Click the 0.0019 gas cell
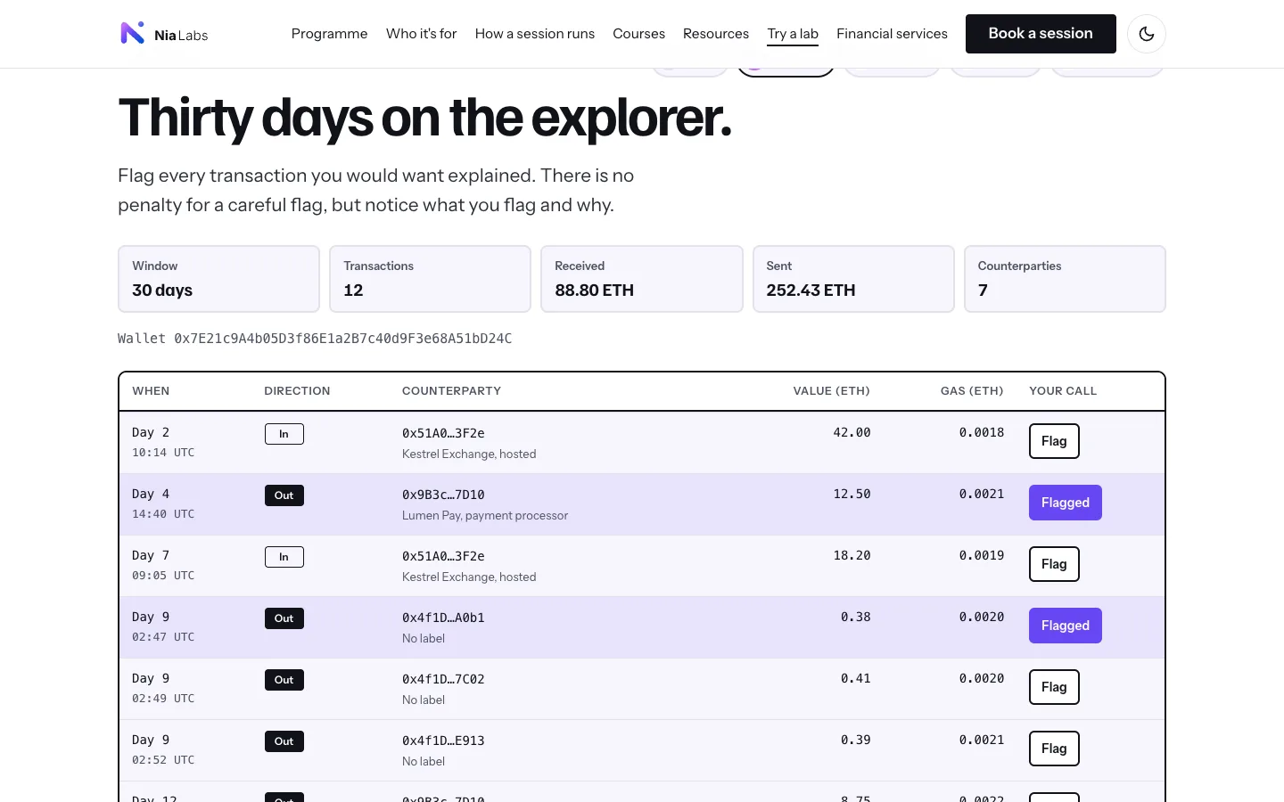The height and width of the screenshot is (802, 1284). pos(982,555)
